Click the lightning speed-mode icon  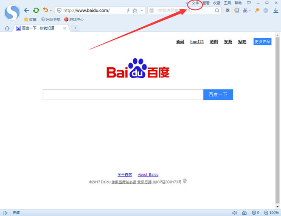[128, 10]
